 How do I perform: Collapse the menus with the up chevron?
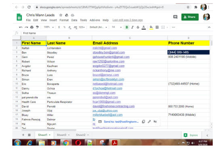coord(209,27)
